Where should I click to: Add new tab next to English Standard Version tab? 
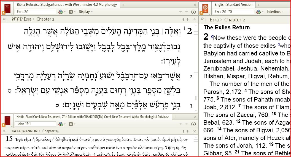tap(258, 5)
